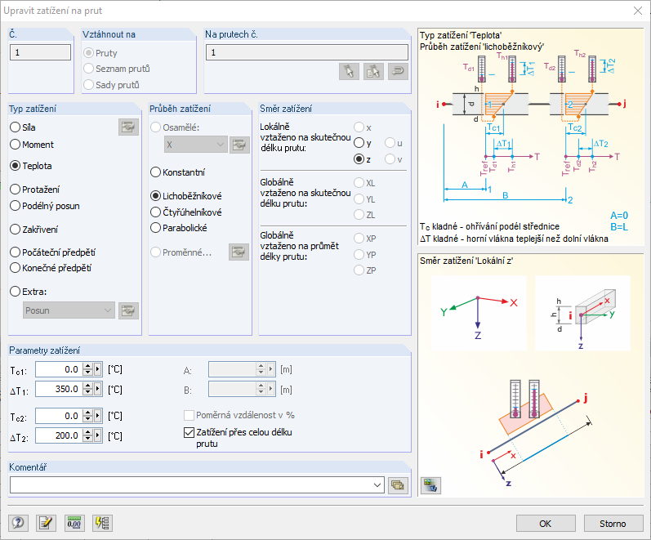Screen dimensions: 651x540
Task: Click the ΔT2 spinner arrows
Action: click(87, 435)
